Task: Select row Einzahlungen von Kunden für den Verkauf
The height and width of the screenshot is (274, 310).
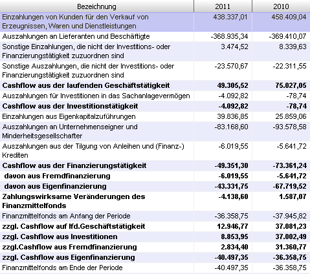Action: pos(155,22)
